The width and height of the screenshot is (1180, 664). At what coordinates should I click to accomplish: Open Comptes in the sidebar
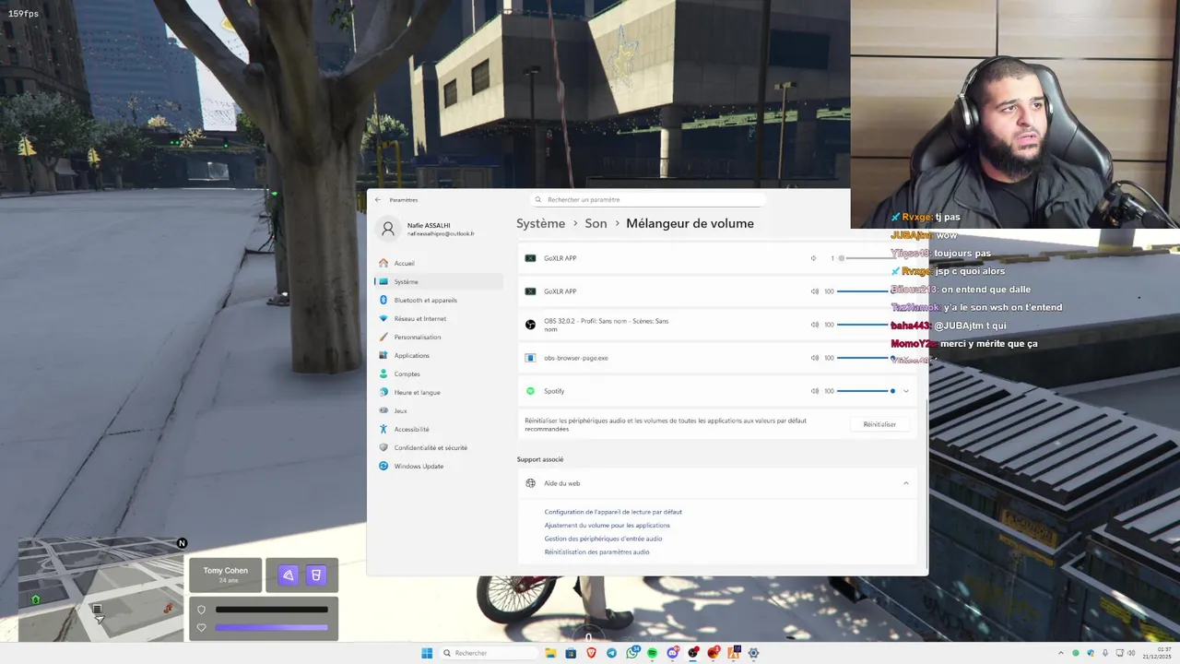(x=439, y=373)
